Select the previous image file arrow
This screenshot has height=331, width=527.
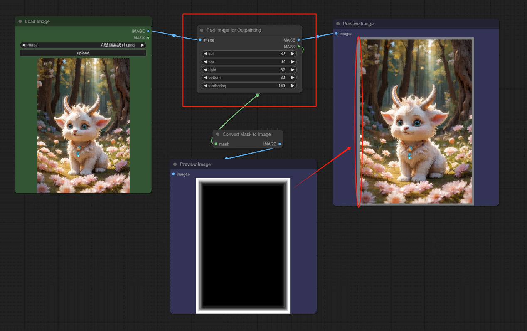[x=24, y=45]
